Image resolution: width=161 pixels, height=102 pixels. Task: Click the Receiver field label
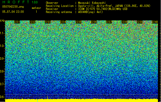[52, 9]
